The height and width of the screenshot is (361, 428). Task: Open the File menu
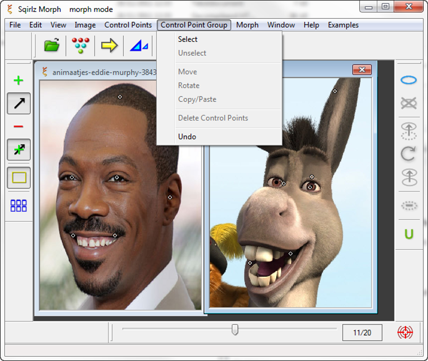tap(15, 25)
